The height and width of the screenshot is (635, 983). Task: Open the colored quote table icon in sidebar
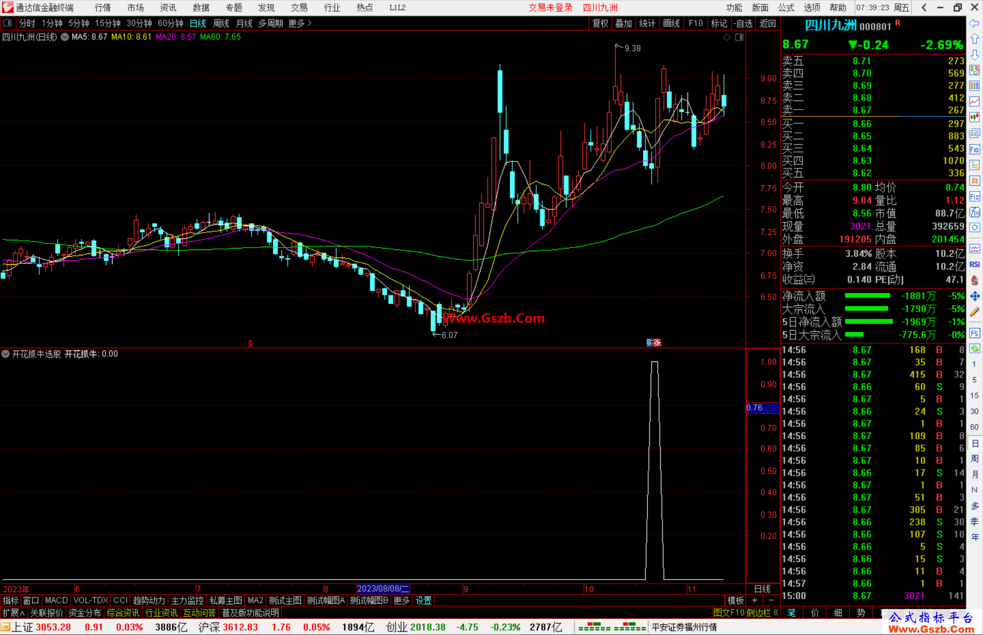click(974, 86)
